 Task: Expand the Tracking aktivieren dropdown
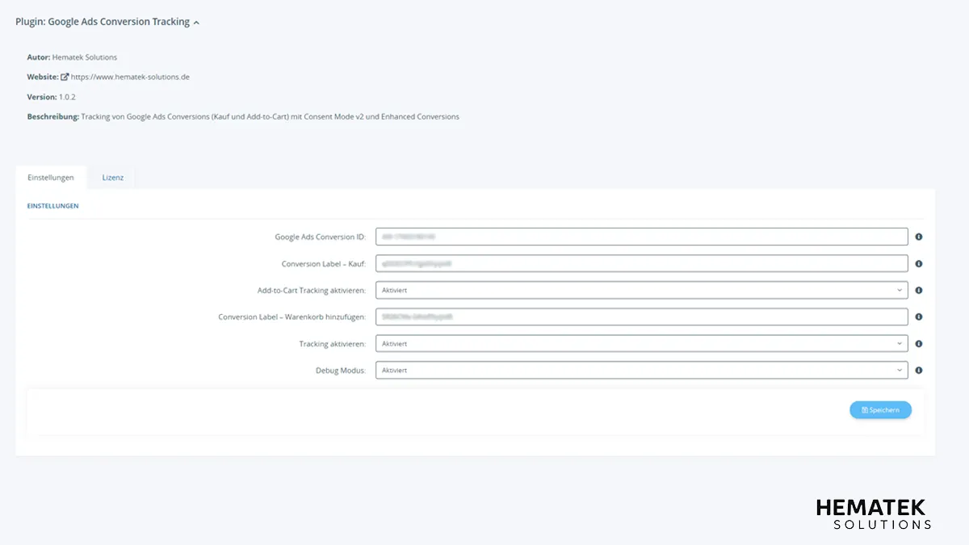pyautogui.click(x=642, y=343)
